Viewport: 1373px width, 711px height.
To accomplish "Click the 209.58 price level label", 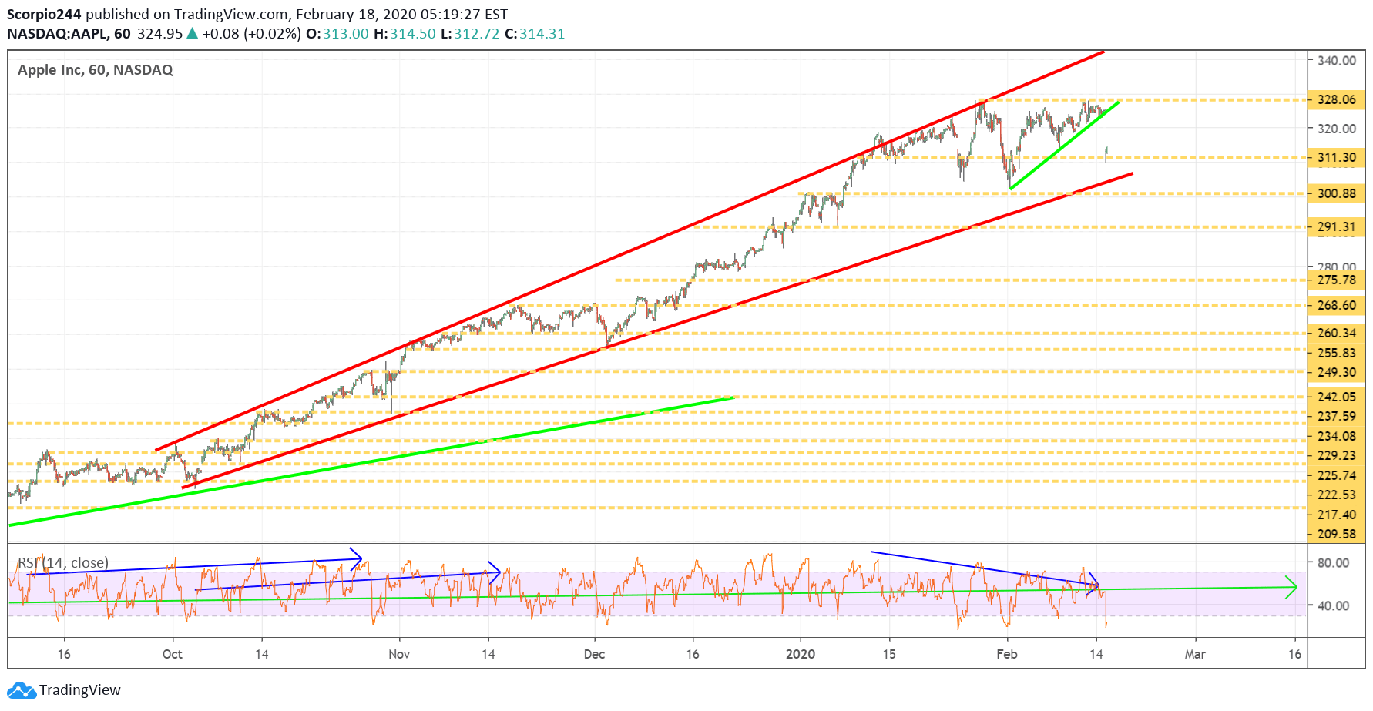I will (1336, 534).
